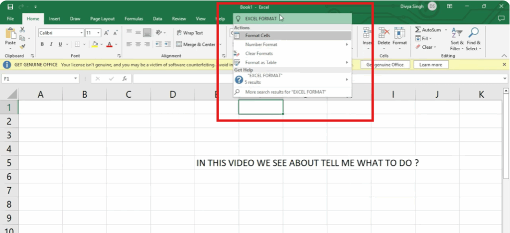This screenshot has width=510, height=233.
Task: Open the Customize Quick Access Toolbar dropdown
Action: coord(35,7)
